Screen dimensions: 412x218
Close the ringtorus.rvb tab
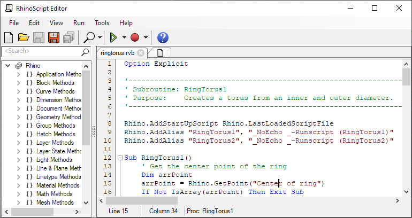tap(141, 52)
